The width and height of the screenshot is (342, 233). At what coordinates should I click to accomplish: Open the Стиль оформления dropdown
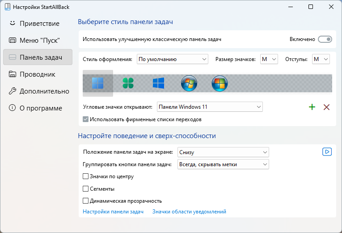click(173, 59)
